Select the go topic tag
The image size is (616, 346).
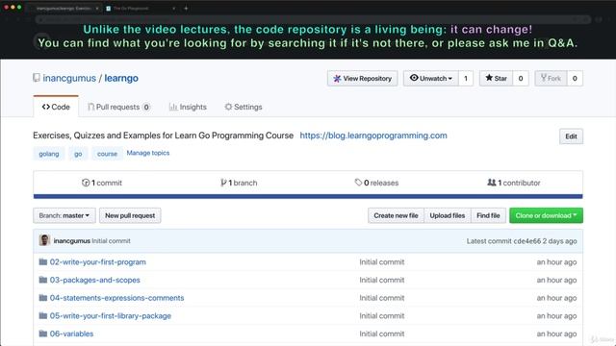point(78,154)
